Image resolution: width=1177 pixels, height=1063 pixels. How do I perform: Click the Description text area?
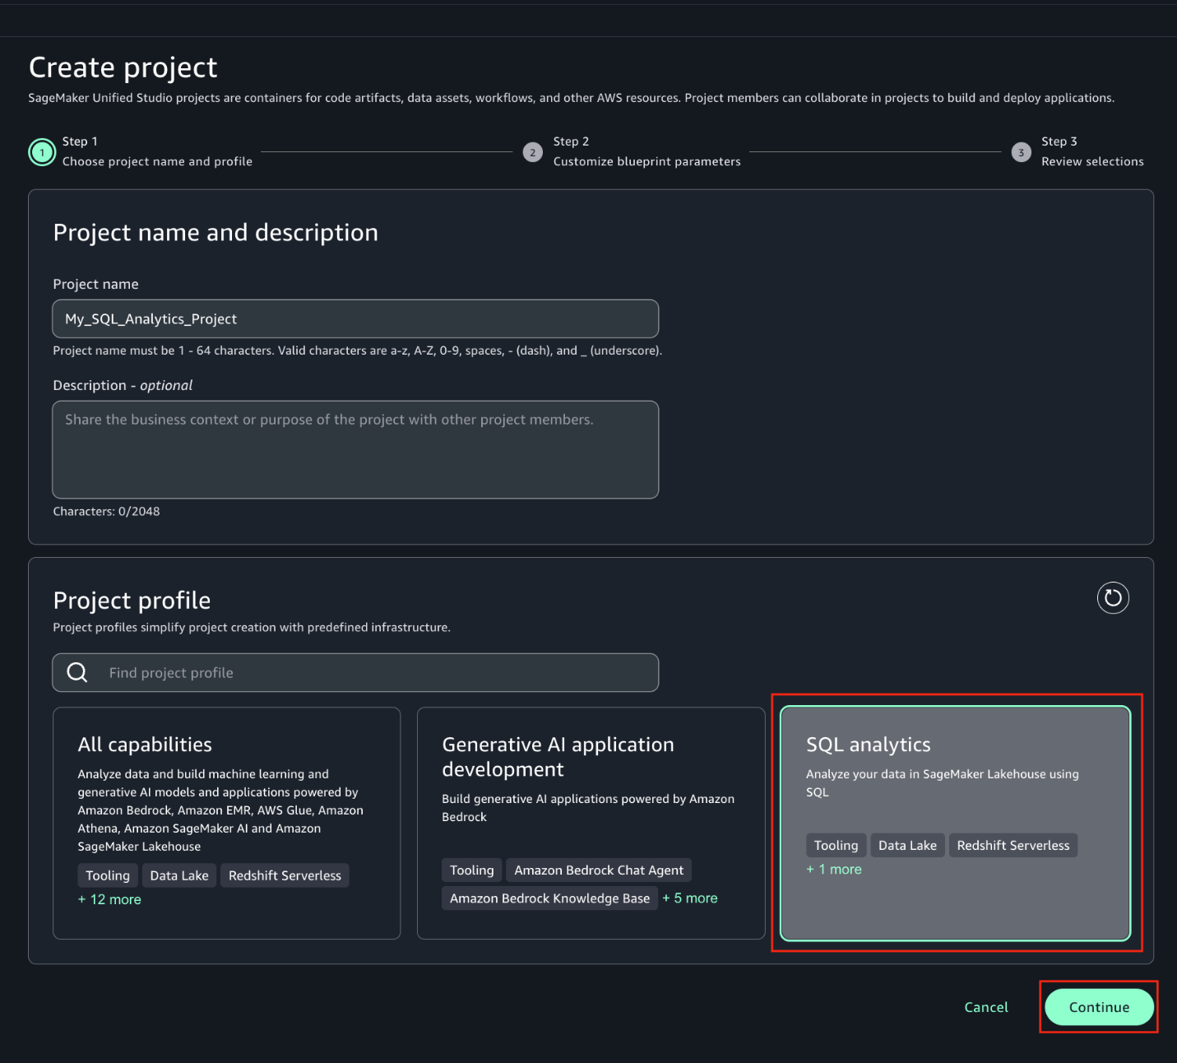(x=355, y=450)
